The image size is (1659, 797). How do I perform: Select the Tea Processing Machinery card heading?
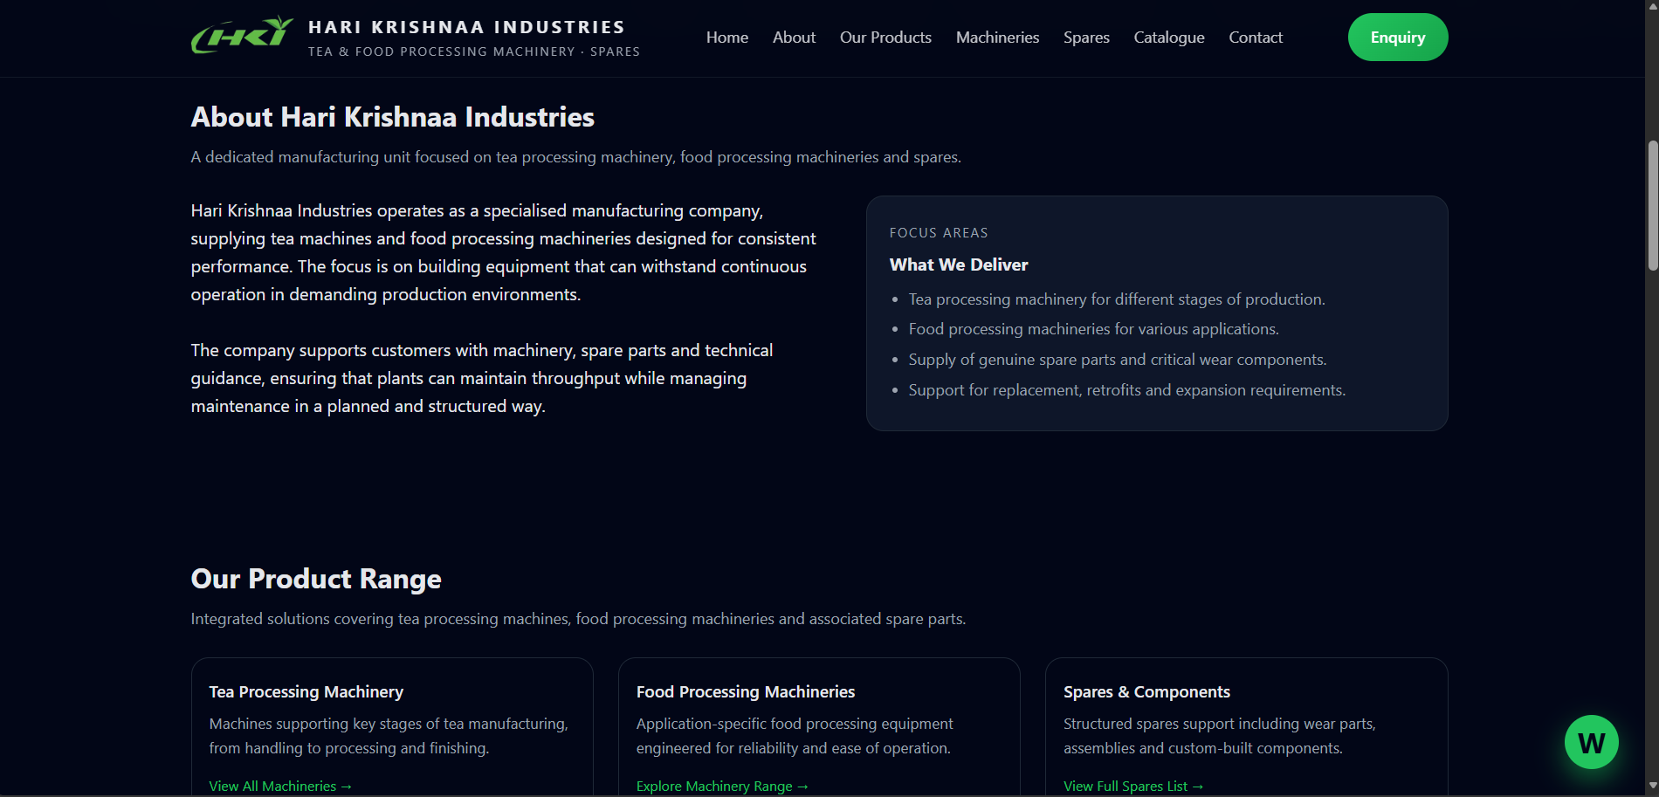[306, 691]
